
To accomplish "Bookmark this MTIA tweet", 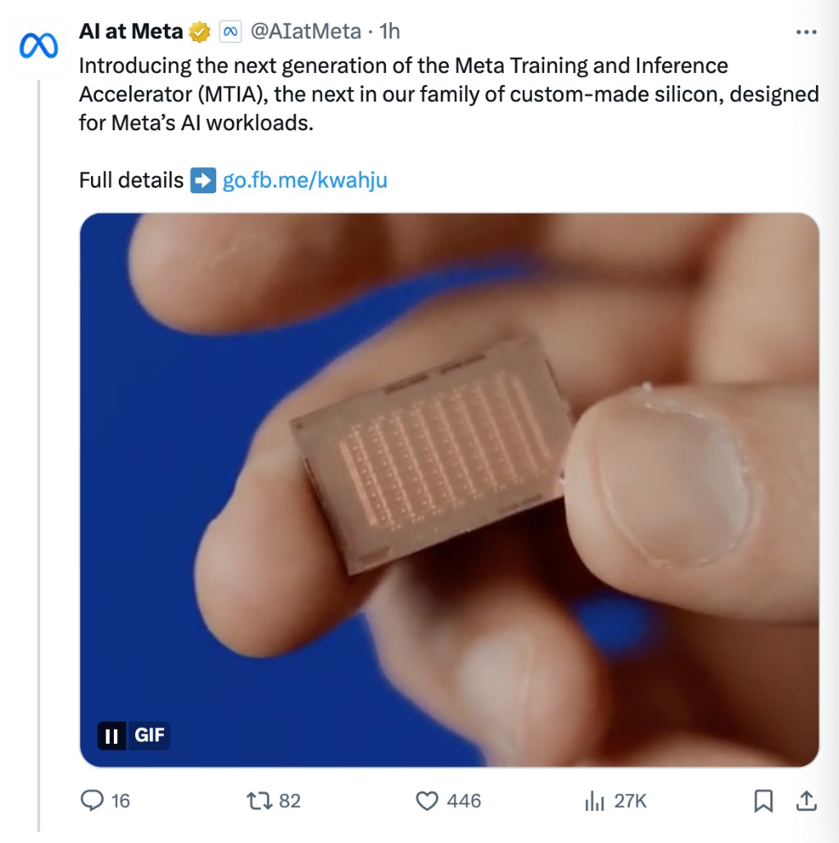I will tap(763, 800).
